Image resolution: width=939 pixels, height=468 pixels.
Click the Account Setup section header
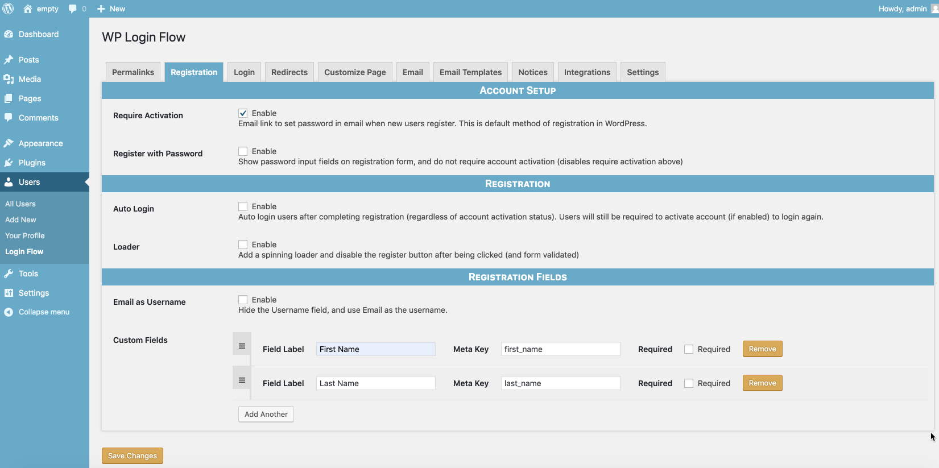click(x=518, y=90)
